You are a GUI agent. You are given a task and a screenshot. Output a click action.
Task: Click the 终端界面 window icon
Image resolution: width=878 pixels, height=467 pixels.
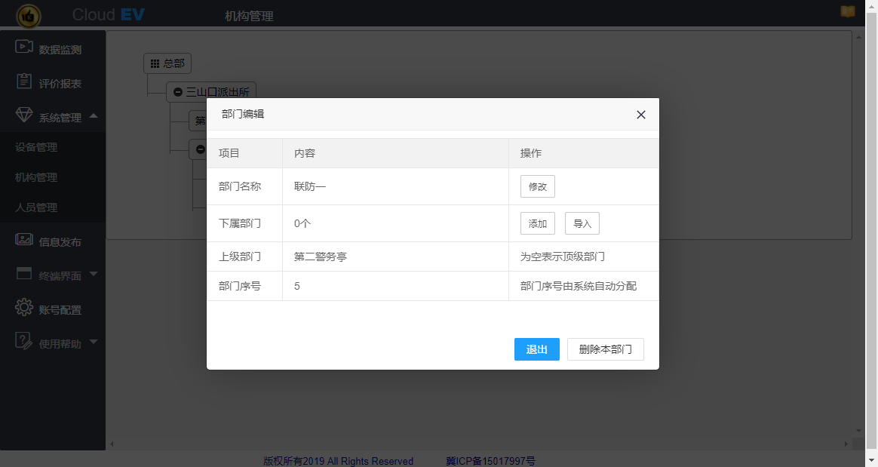23,273
